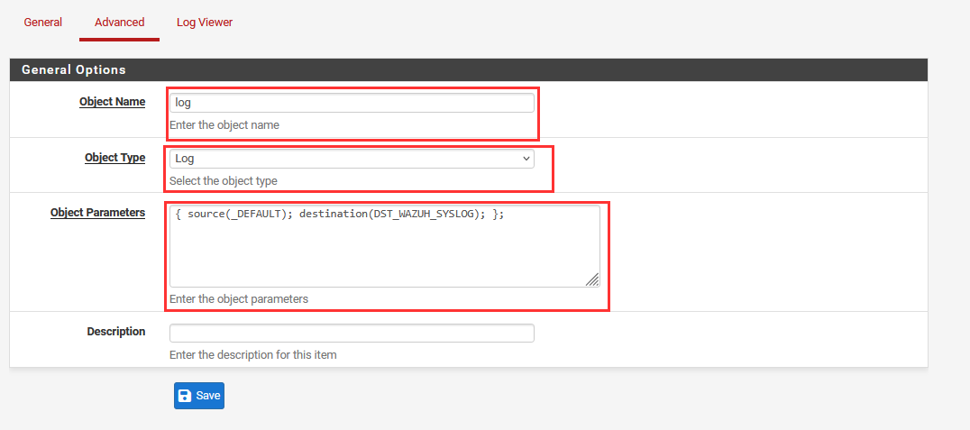Click the underlined Object Parameters label

(97, 213)
